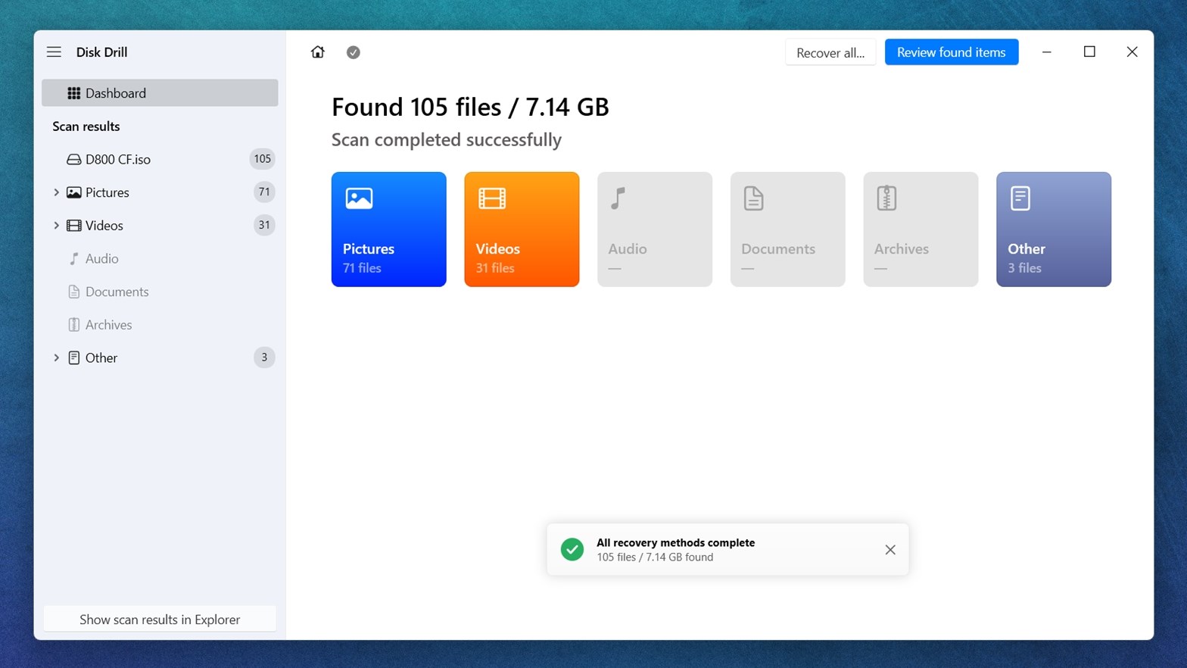This screenshot has width=1187, height=668.
Task: Click the Disk Drill title text
Action: pyautogui.click(x=101, y=52)
